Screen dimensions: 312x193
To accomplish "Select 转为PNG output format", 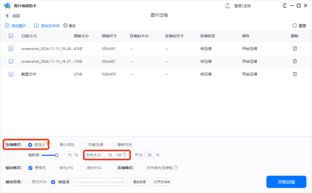I will click(82, 168).
